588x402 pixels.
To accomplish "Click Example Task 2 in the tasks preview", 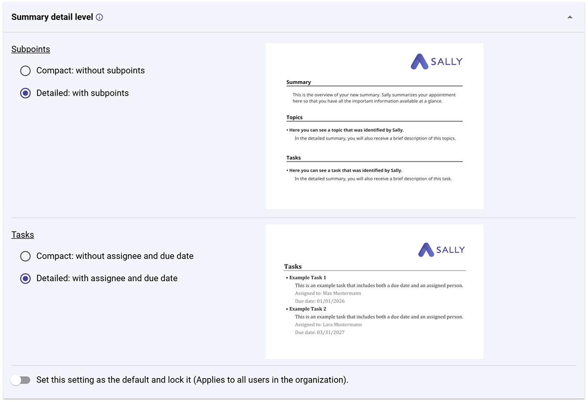I will coord(307,309).
